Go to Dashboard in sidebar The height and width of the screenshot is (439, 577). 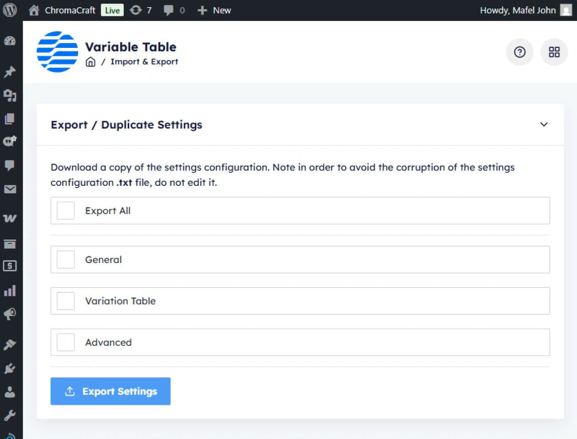coord(10,41)
